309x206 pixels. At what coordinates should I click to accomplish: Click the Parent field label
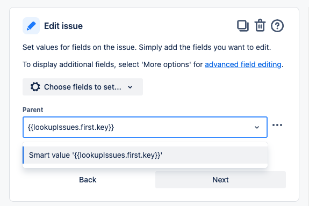[33, 110]
